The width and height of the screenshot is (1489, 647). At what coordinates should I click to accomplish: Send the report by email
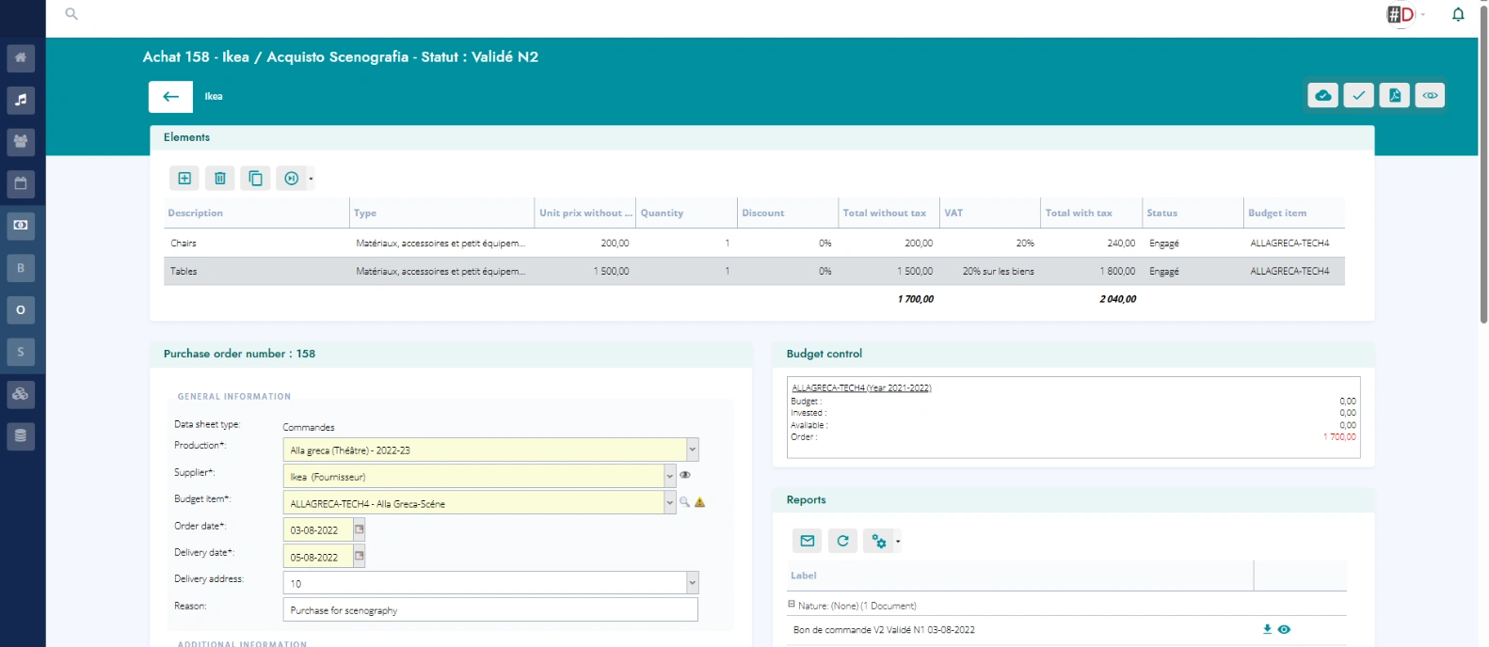point(807,541)
